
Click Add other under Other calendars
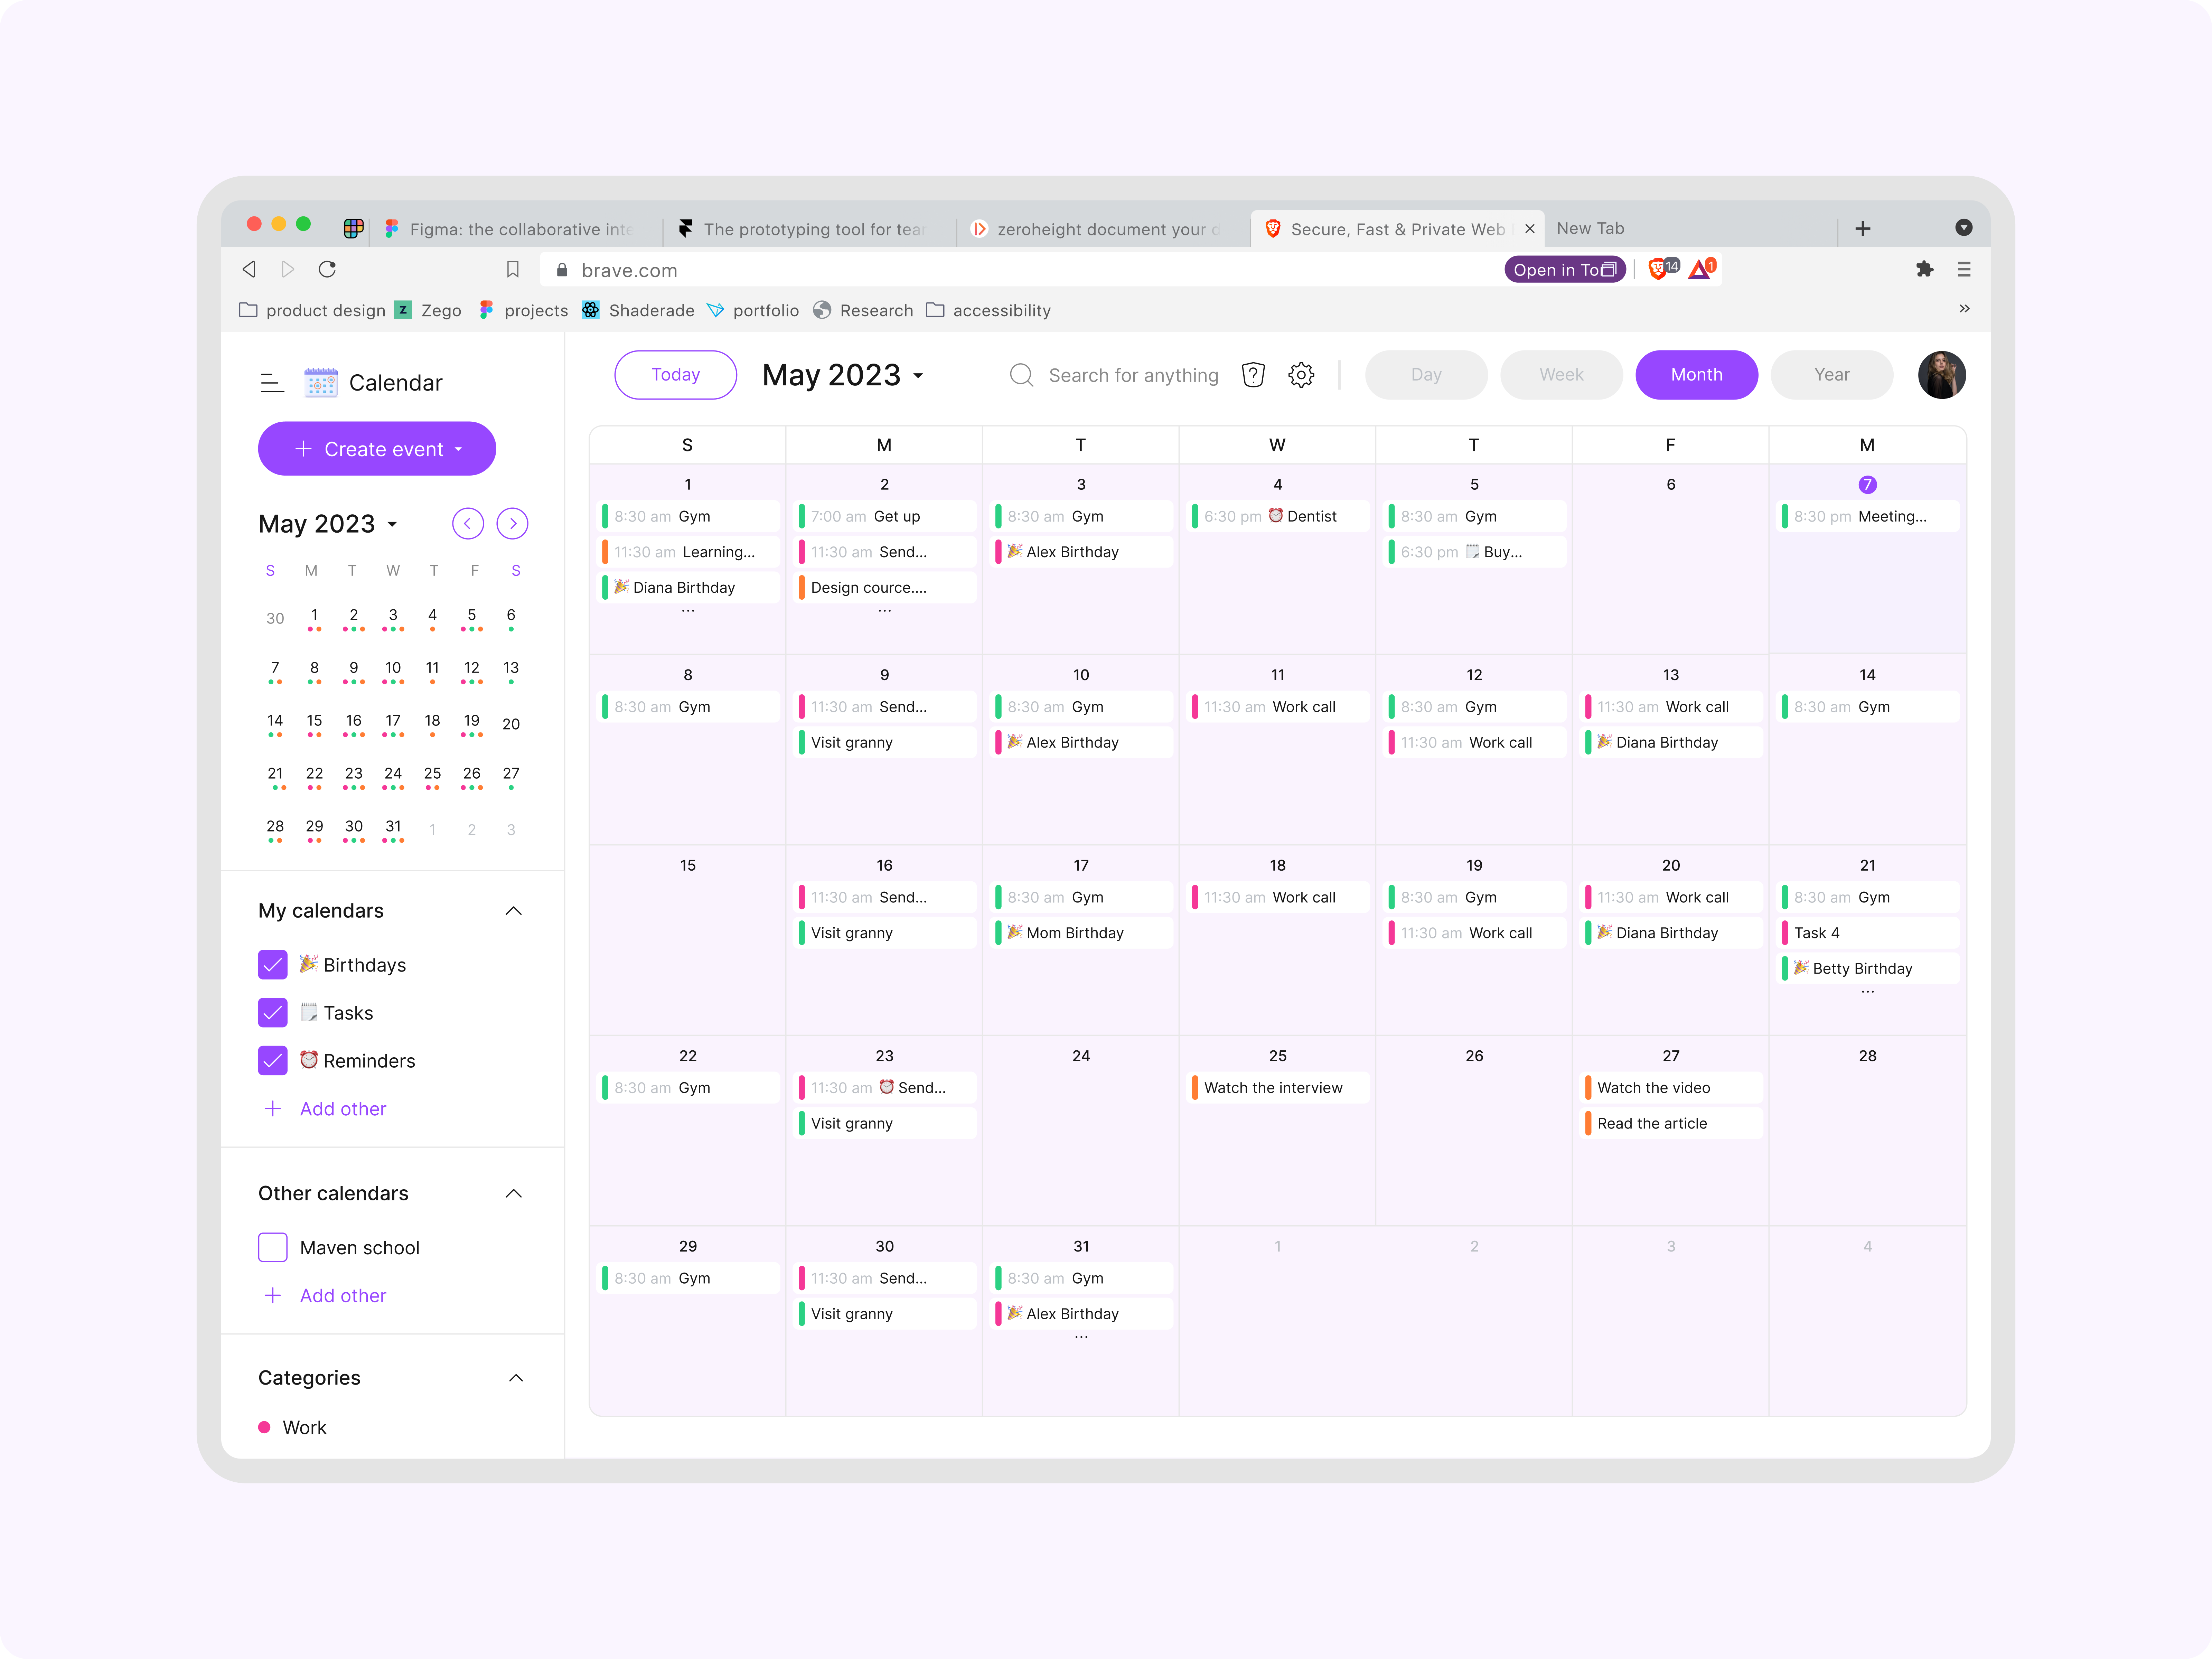[343, 1296]
